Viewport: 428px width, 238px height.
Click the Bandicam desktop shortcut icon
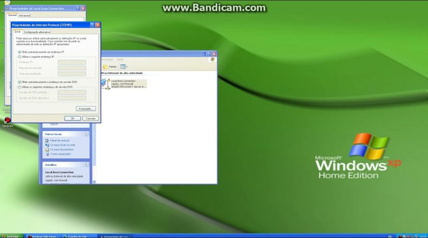[x=7, y=120]
